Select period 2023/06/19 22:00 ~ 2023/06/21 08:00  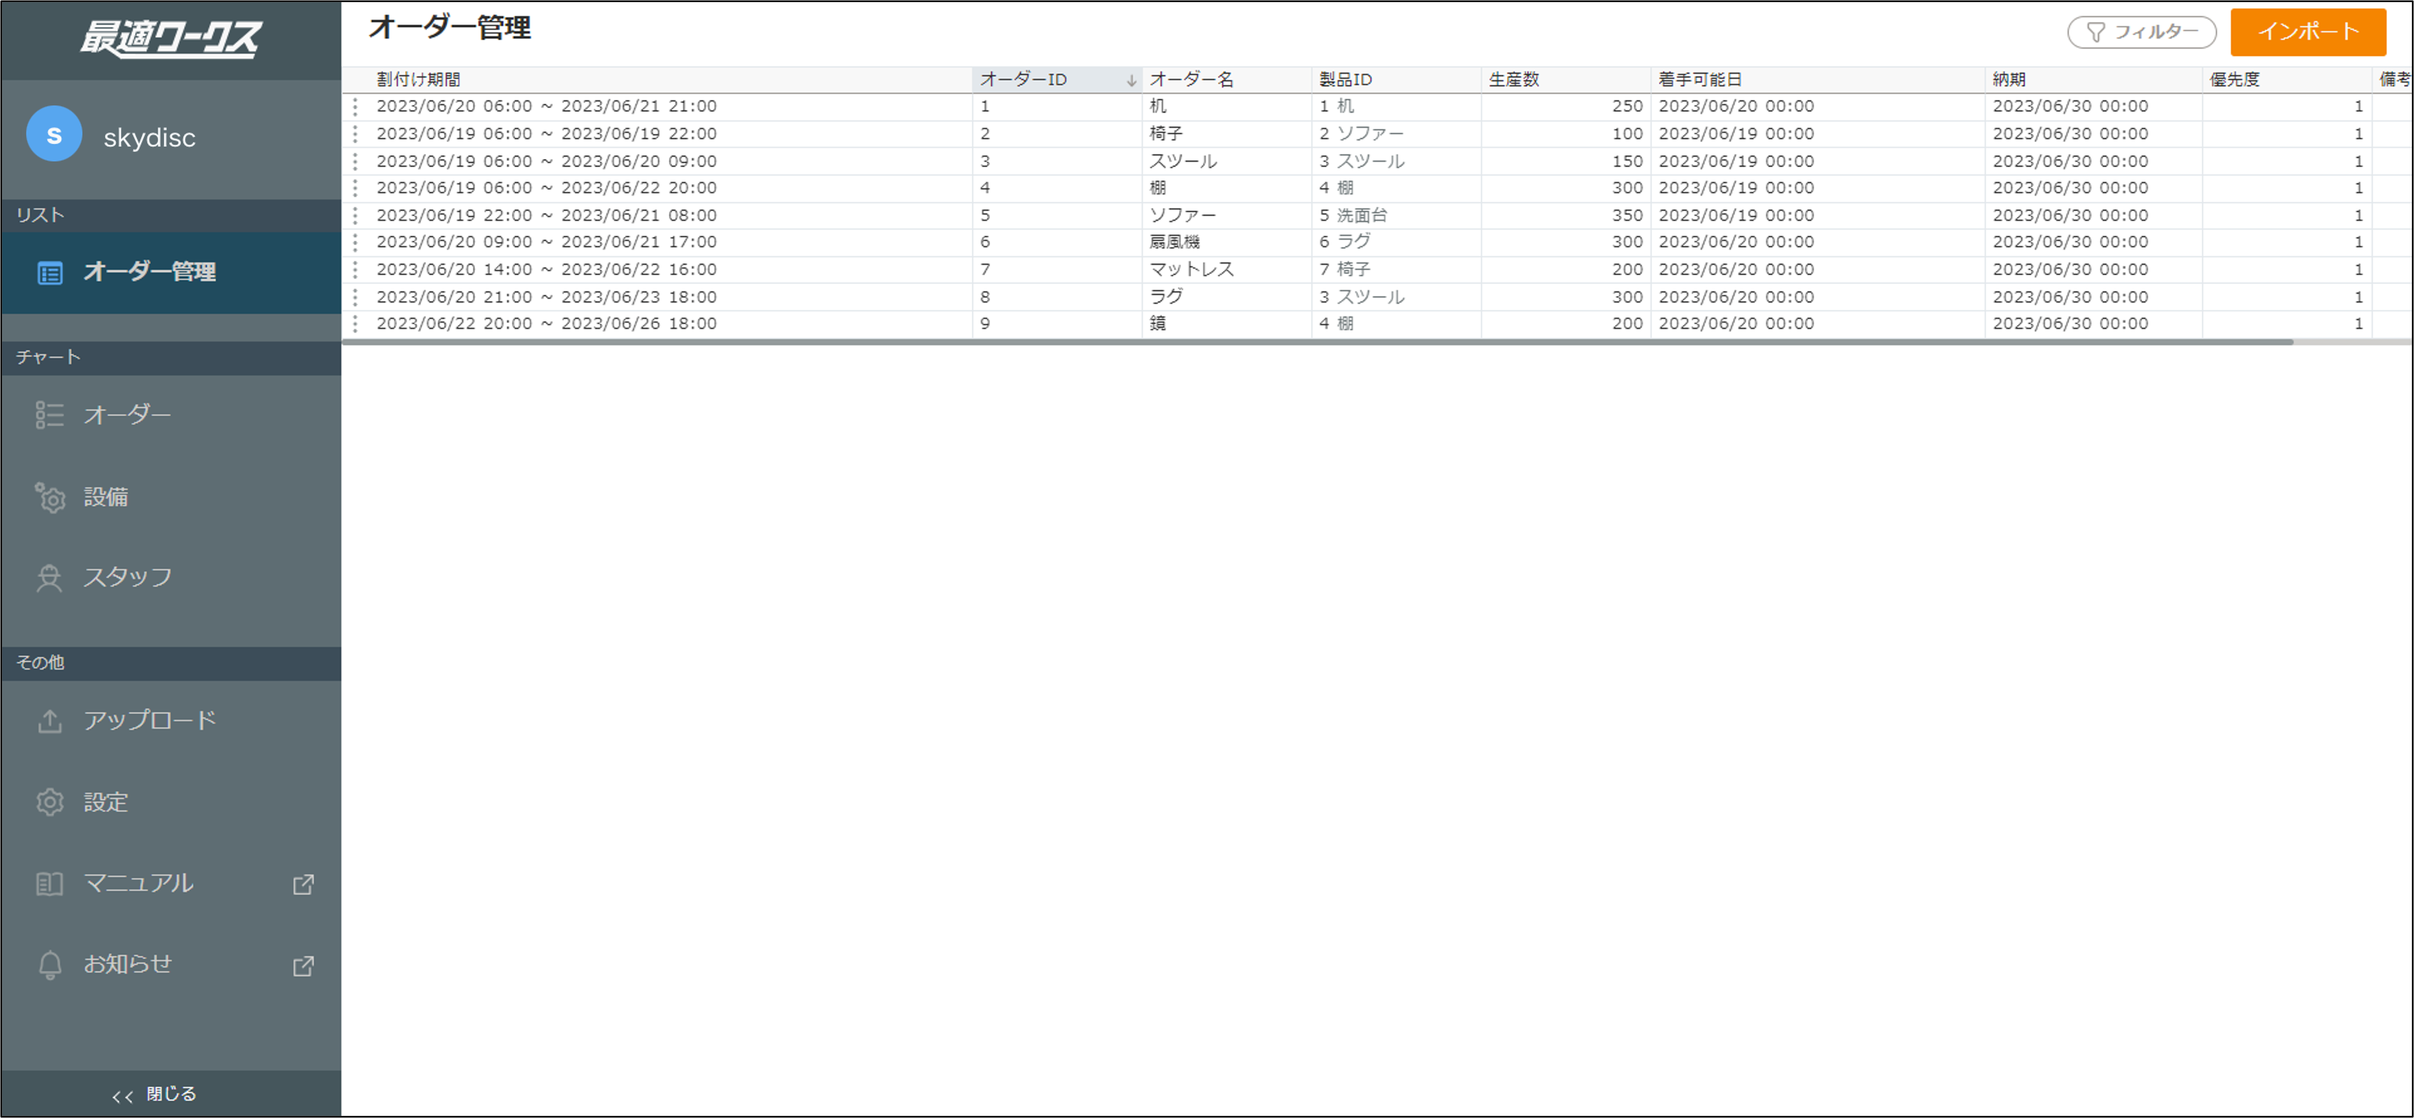[x=669, y=215]
